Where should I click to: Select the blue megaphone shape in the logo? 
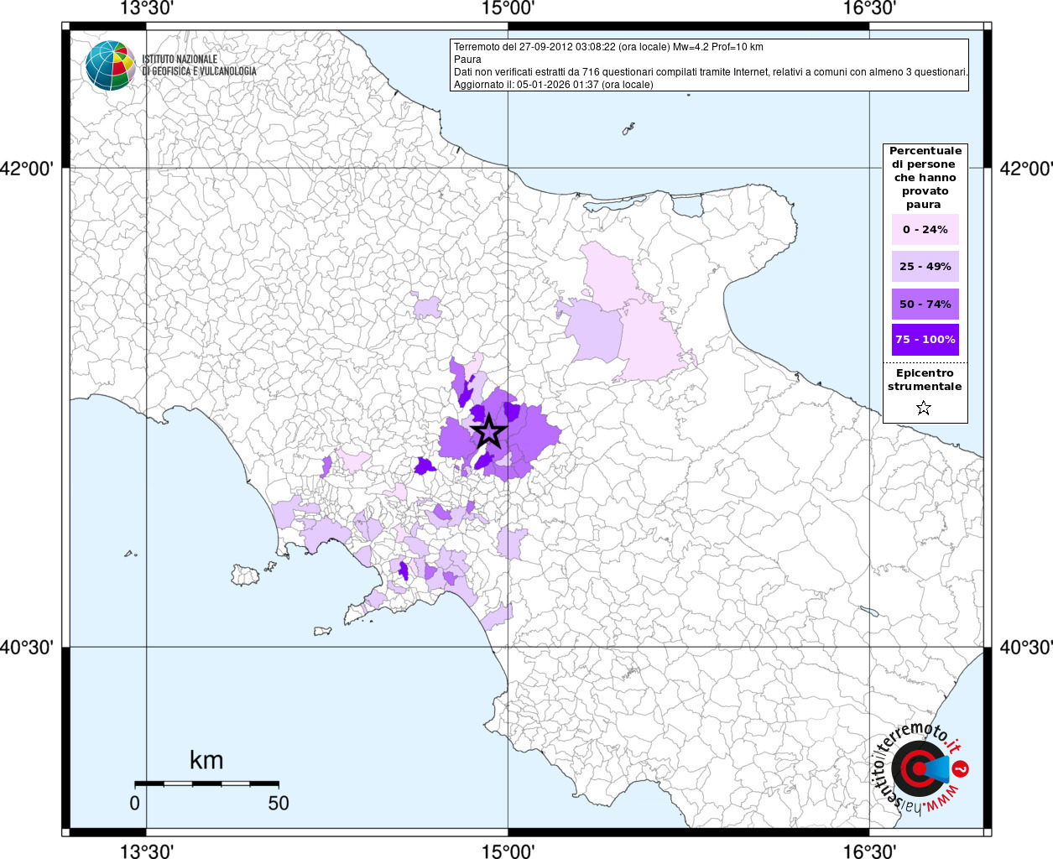pos(938,768)
